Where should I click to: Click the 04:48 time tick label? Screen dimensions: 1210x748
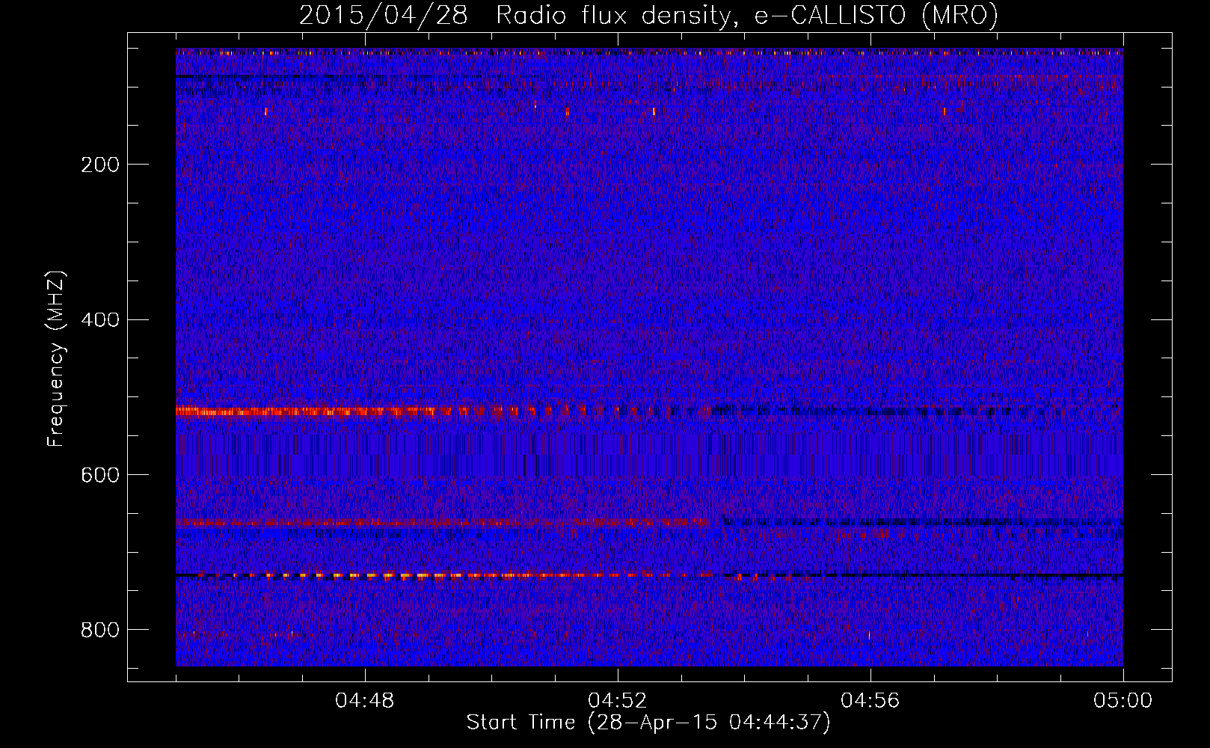point(365,701)
